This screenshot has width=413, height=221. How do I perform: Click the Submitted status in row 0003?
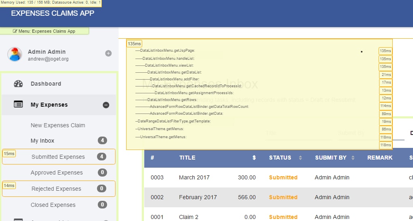coord(283,177)
